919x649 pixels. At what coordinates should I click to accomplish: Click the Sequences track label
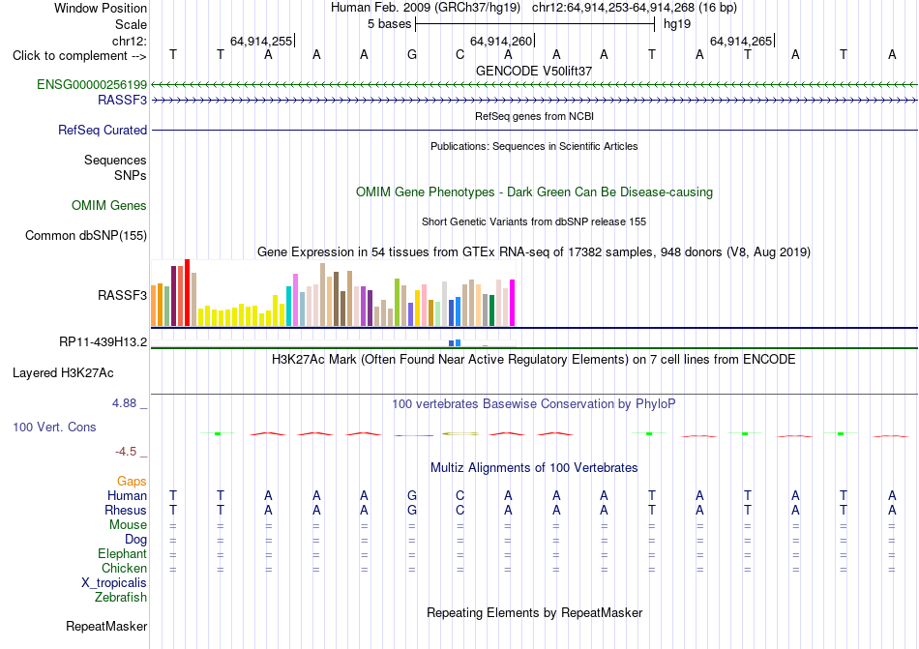coord(115,160)
